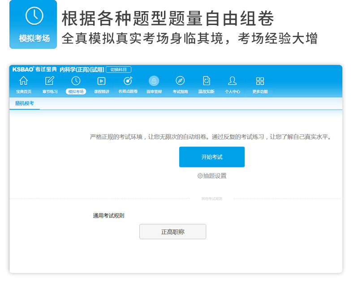Screen dimensions: 354x299
Task: Switch to the 随机模考 tab
Action: (25, 103)
